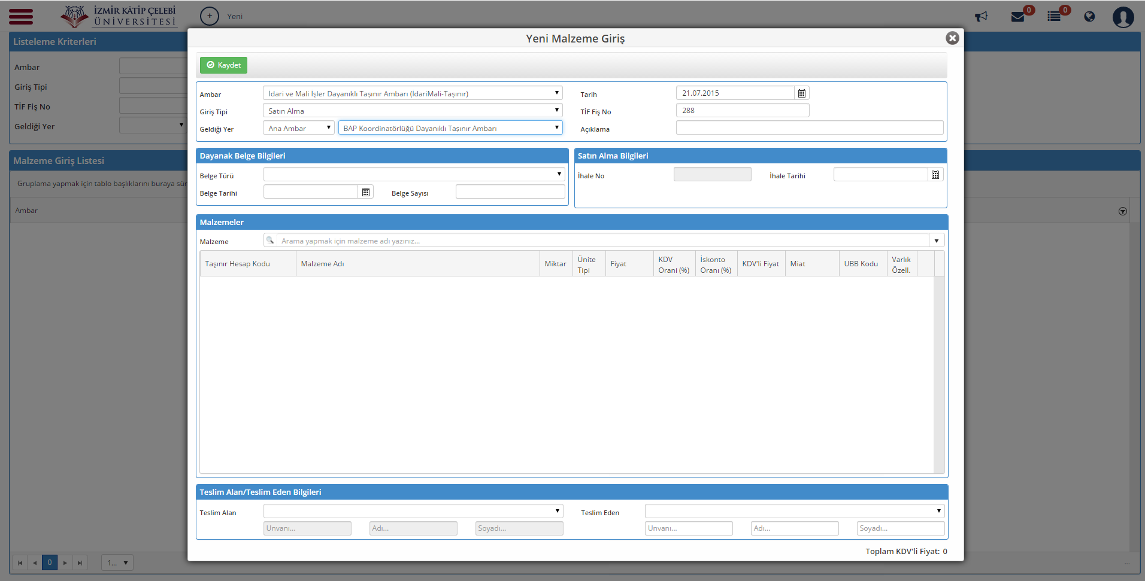Click the Belge Sayısı input field
The height and width of the screenshot is (581, 1145).
(510, 192)
